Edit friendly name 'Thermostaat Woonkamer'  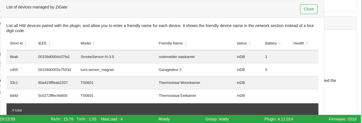pyautogui.click(x=179, y=82)
